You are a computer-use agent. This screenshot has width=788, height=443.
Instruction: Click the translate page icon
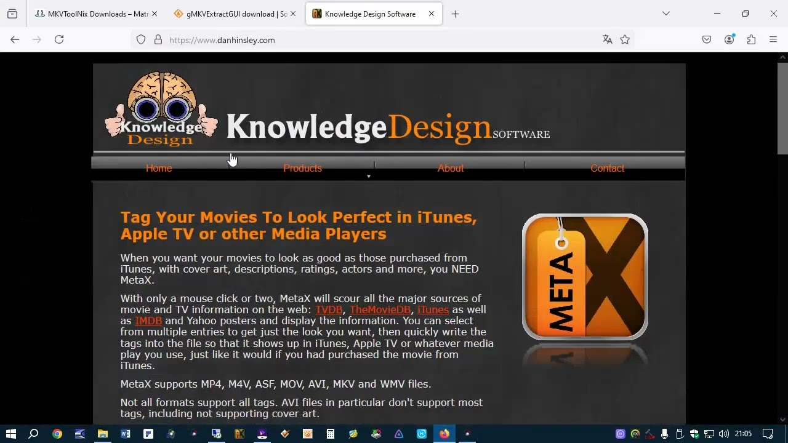tap(608, 40)
